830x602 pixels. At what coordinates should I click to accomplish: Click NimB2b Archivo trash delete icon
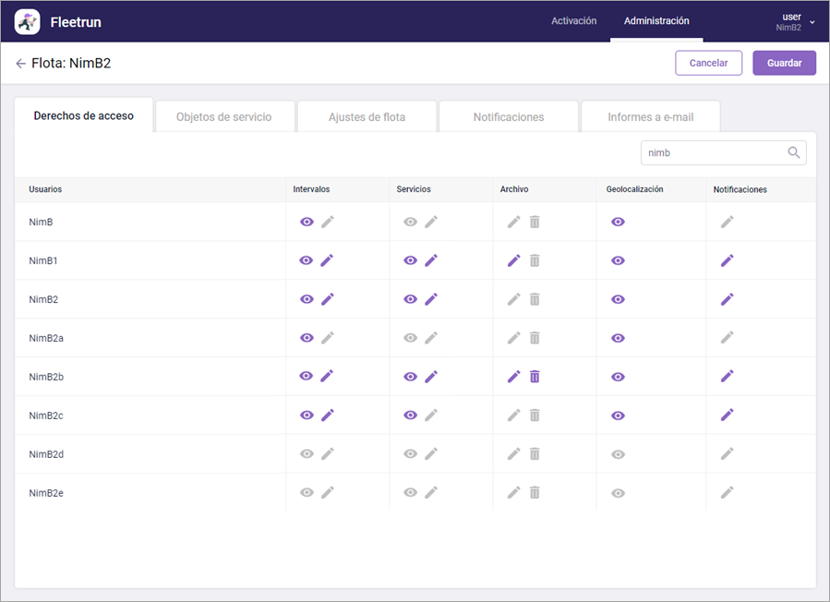535,377
